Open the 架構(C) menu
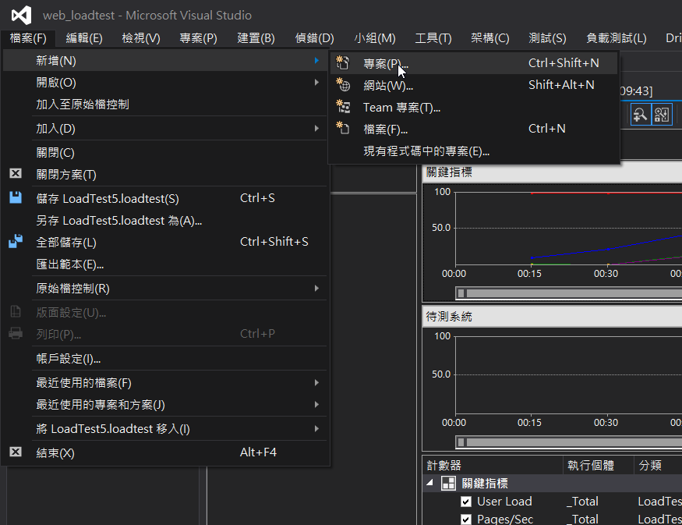The width and height of the screenshot is (682, 525). pos(490,38)
